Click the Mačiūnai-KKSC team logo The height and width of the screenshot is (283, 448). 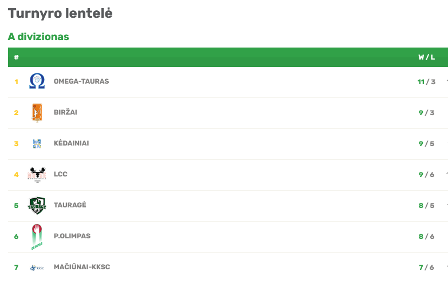click(x=37, y=268)
